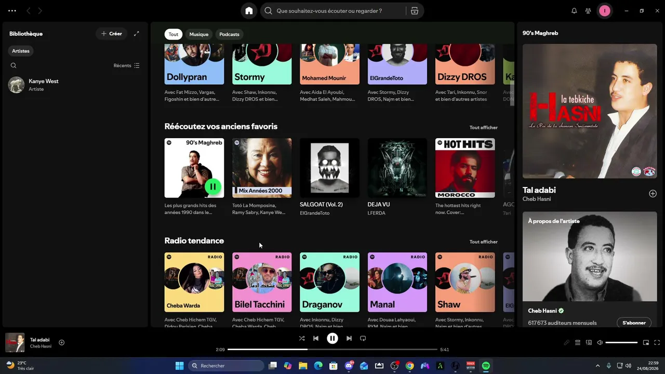Open the Créer menu
Viewport: 665px width, 374px height.
[111, 34]
